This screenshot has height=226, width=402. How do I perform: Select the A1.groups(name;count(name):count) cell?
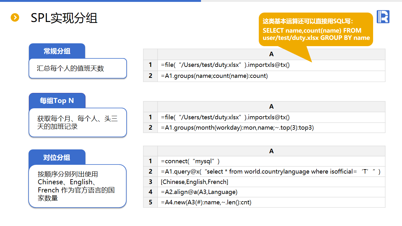271,76
